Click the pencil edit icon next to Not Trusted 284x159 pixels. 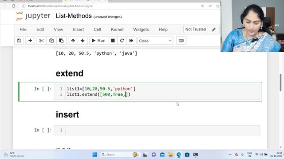pos(213,30)
